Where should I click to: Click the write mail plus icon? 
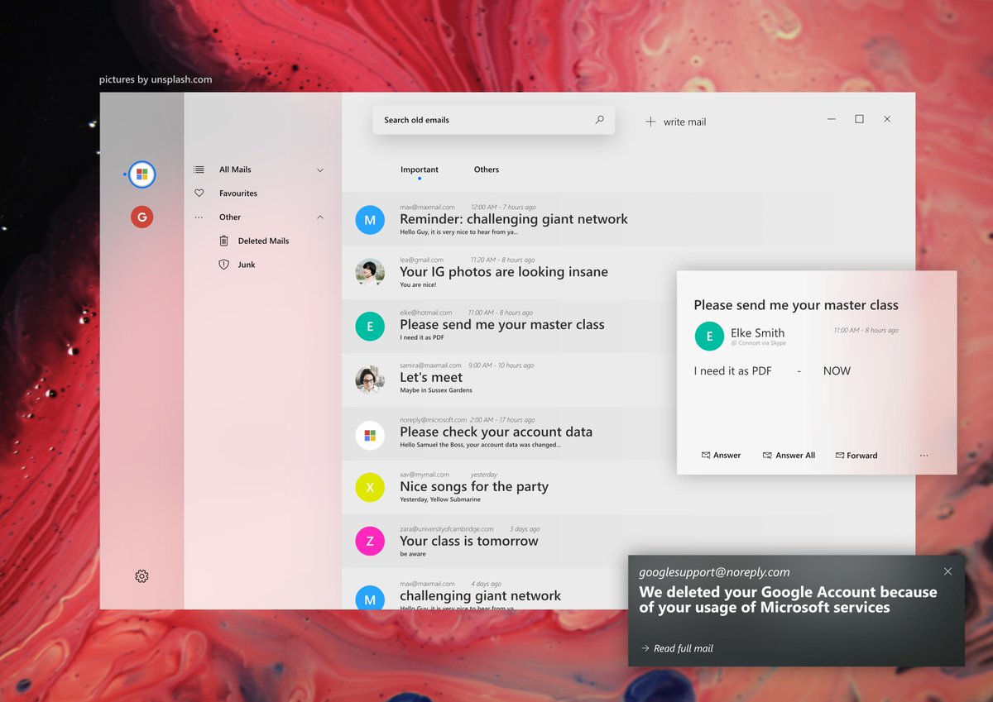[x=650, y=122]
